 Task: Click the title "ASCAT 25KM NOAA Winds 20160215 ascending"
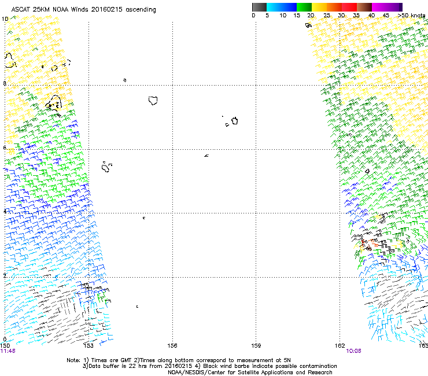pyautogui.click(x=83, y=10)
